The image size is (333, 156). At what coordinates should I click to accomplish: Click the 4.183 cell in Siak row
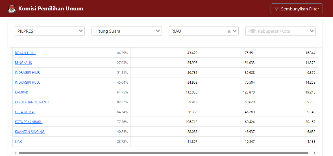[x=288, y=142]
